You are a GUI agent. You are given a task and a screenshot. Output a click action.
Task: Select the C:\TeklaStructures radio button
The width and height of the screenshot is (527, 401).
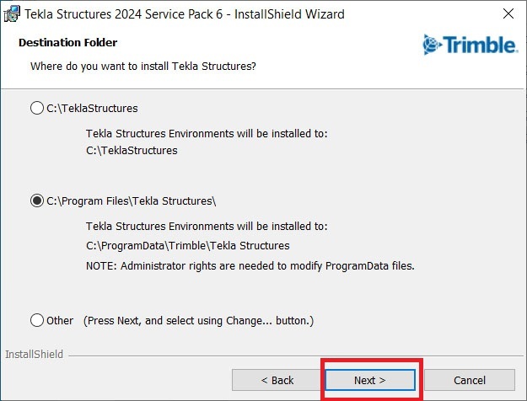[x=36, y=108]
